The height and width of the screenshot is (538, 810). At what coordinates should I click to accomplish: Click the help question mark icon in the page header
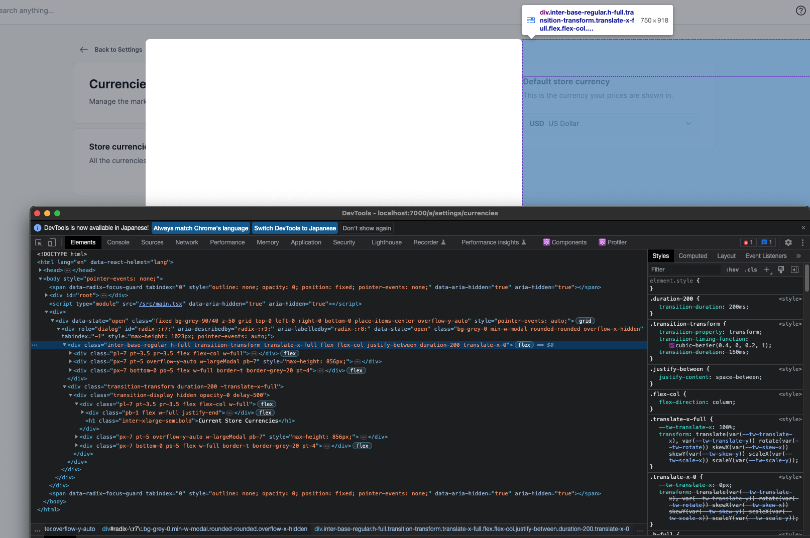[801, 11]
